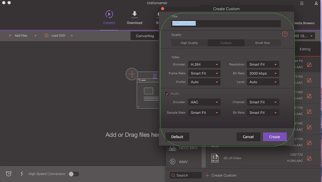Expand the Load DVD arrow menu

(x=72, y=36)
